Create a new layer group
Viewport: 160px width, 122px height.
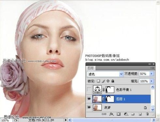click(133, 114)
